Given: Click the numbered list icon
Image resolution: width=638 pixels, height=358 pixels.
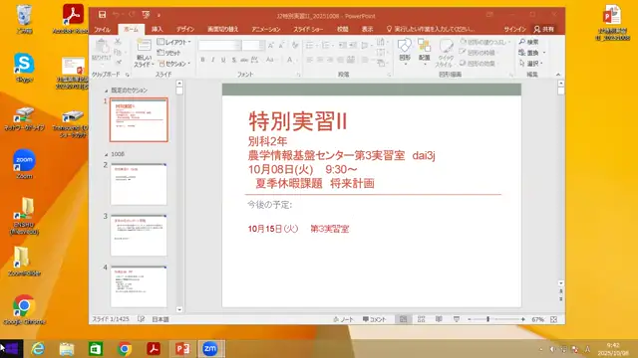Looking at the screenshot, I should pos(327,45).
